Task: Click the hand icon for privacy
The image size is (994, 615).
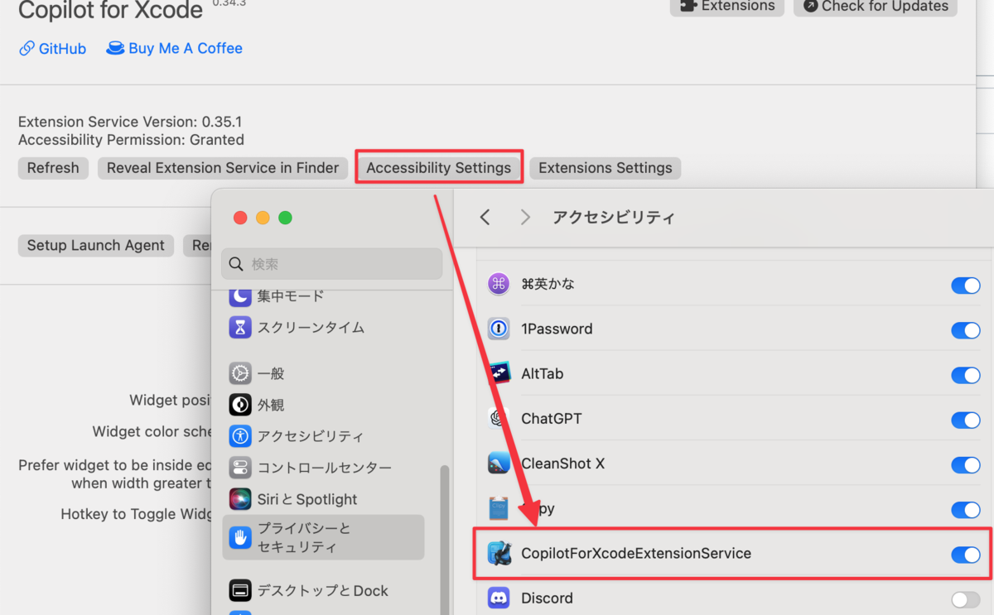Action: tap(240, 537)
